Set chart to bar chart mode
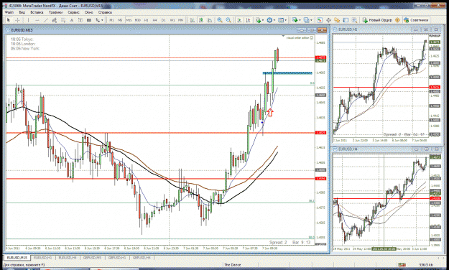Screen dimensions: 449x270 click(193, 20)
